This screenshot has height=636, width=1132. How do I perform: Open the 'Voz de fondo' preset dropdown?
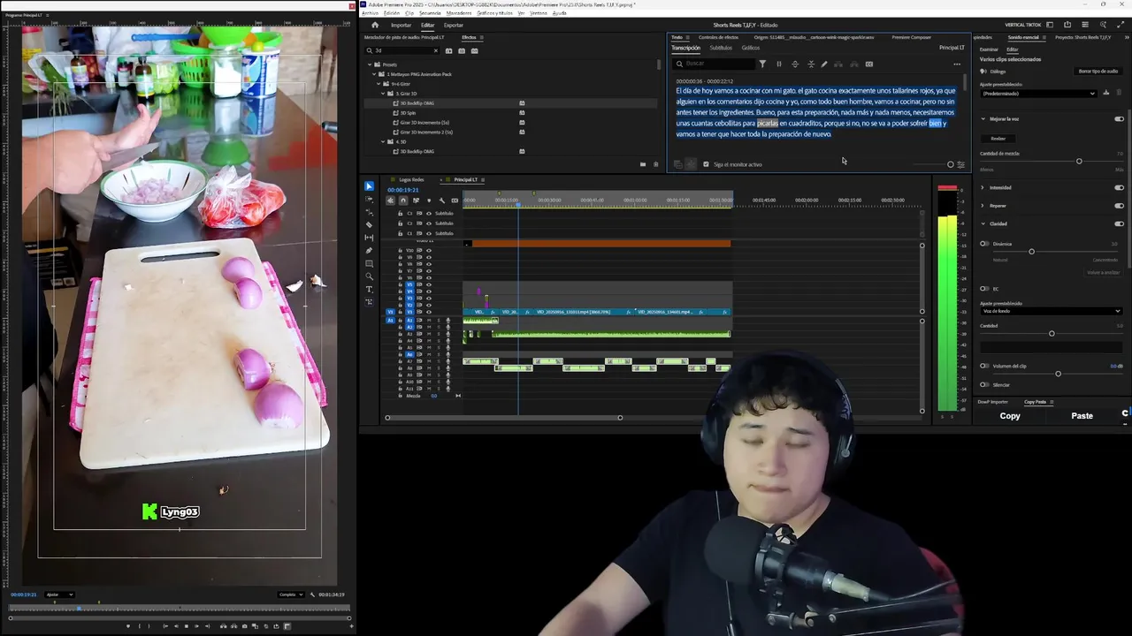coord(1052,311)
